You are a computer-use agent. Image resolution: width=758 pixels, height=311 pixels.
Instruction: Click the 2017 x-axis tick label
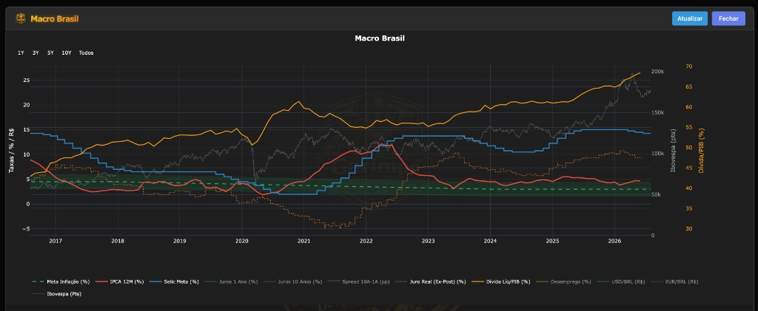coord(56,241)
